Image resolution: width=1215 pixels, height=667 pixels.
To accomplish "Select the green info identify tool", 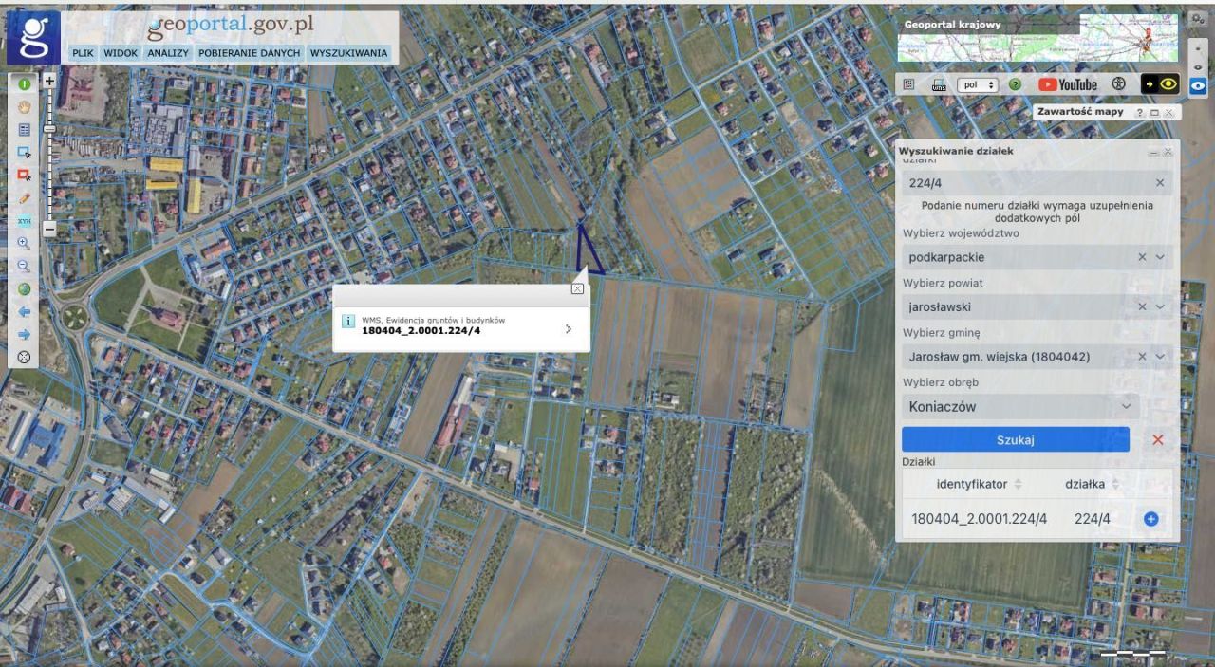I will pyautogui.click(x=25, y=83).
